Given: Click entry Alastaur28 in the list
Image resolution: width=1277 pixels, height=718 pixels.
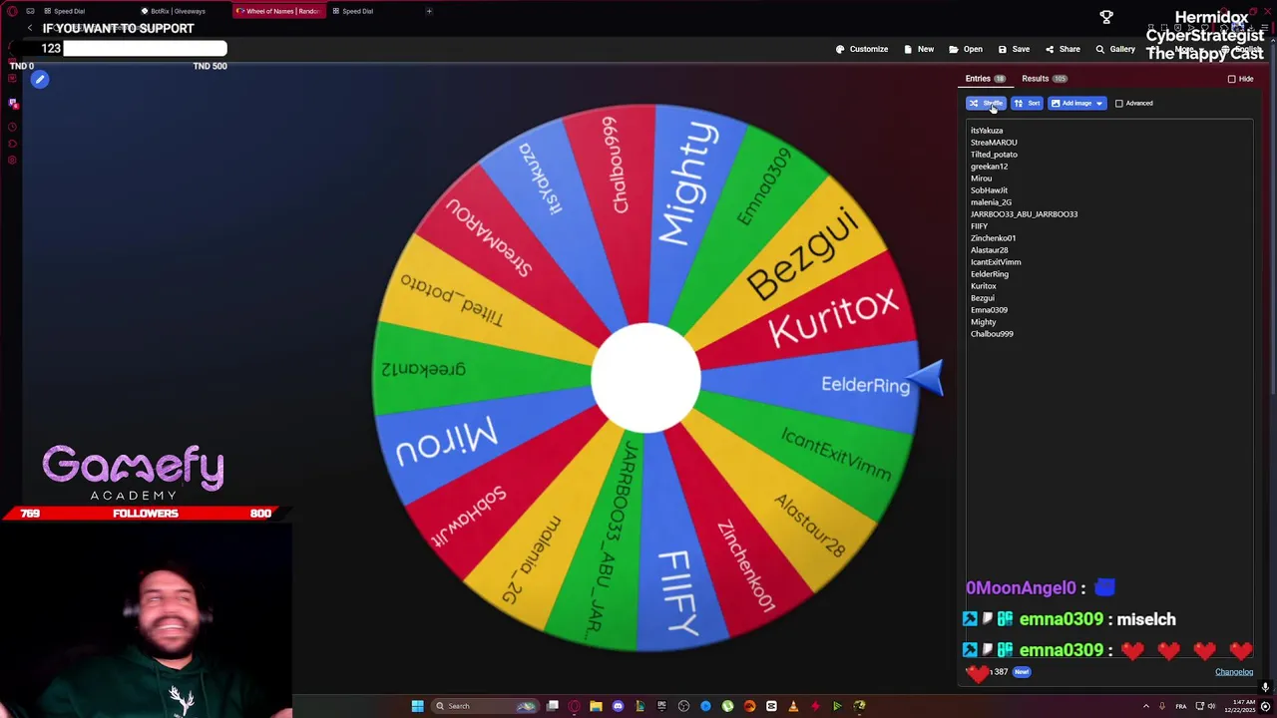Looking at the screenshot, I should (x=989, y=250).
